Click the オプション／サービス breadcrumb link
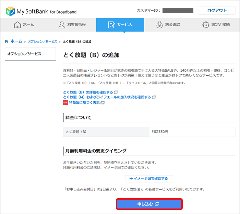The width and height of the screenshot is (240, 214). click(43, 41)
